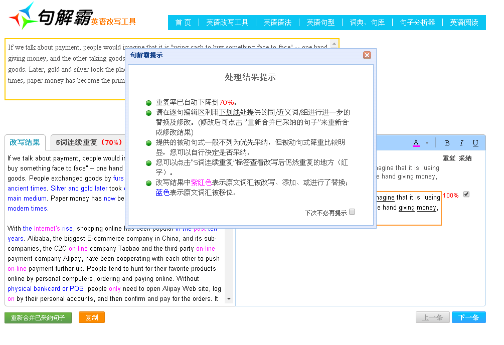The width and height of the screenshot is (504, 345).
Task: Click 重新合并已采纳句子 button
Action: (x=38, y=317)
